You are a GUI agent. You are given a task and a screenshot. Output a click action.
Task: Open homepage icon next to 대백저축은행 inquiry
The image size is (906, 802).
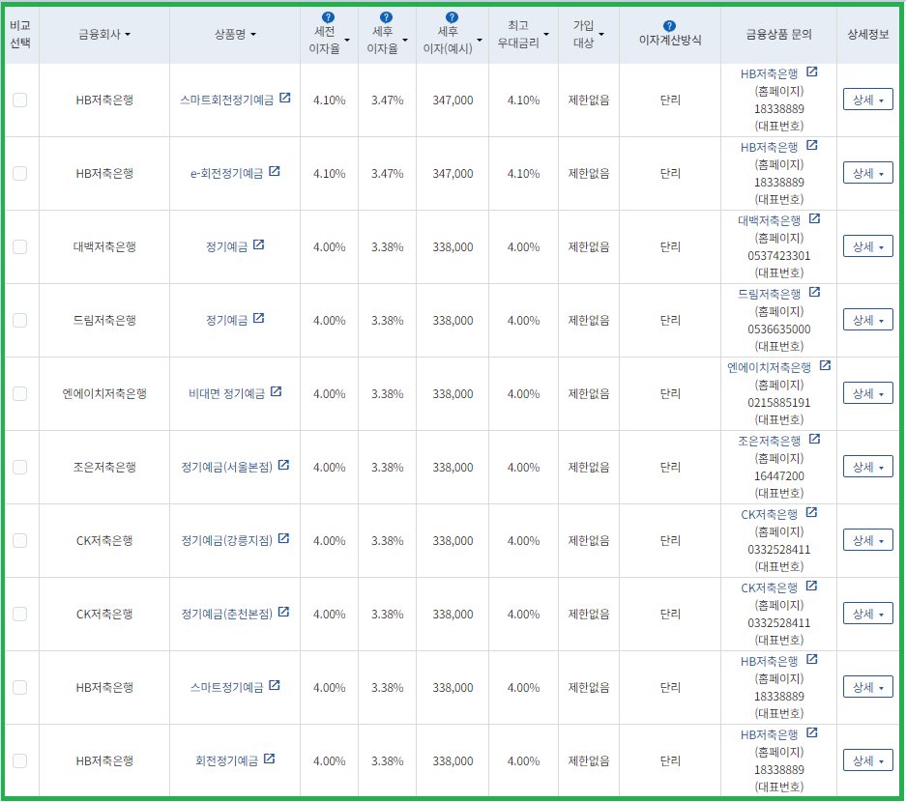815,218
